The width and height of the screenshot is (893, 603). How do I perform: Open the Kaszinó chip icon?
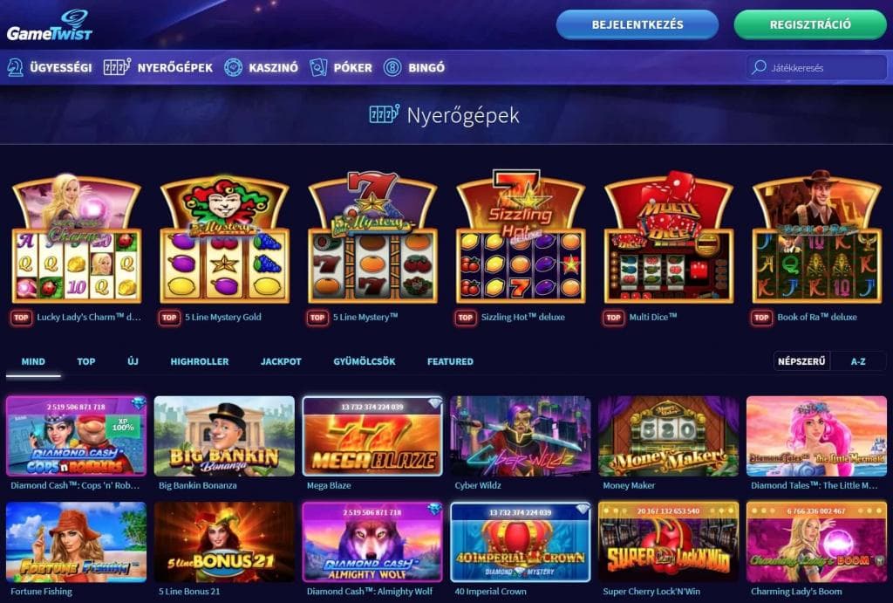233,67
